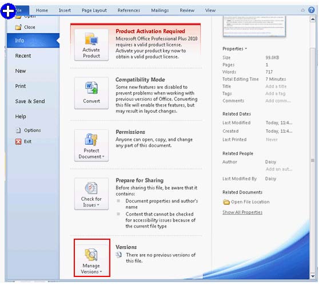319x285 pixels.
Task: Click the document preview thumbnail
Action: click(x=254, y=26)
